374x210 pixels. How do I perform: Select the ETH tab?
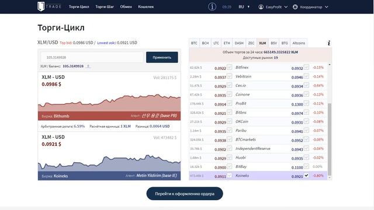click(227, 43)
